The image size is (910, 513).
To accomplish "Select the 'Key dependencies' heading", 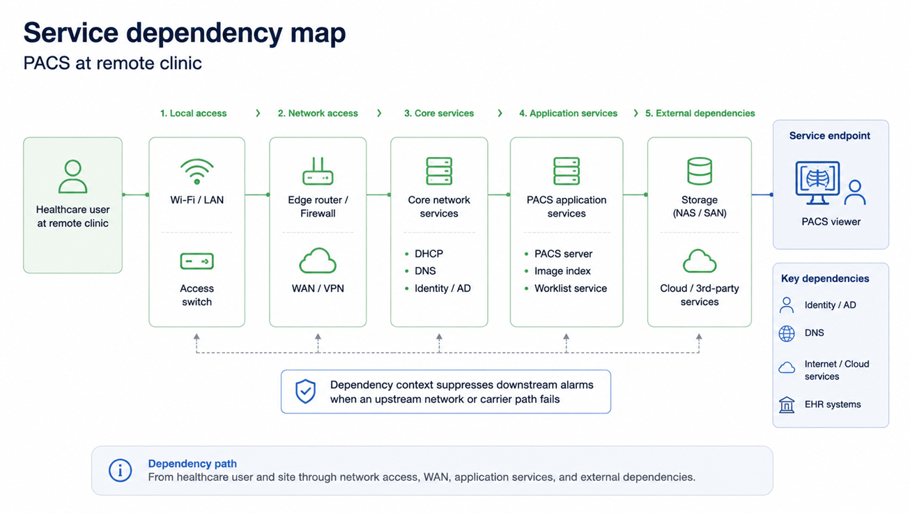I will (x=825, y=279).
